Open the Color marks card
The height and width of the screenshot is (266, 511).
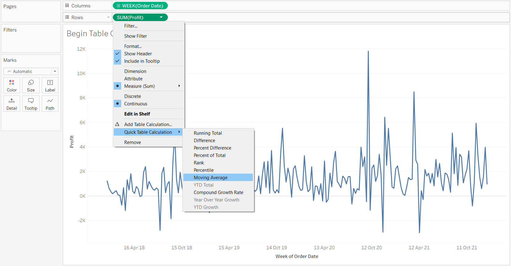(x=12, y=85)
